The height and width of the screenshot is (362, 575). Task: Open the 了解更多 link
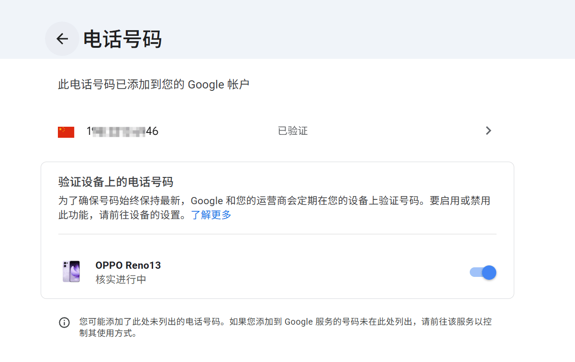tap(211, 215)
